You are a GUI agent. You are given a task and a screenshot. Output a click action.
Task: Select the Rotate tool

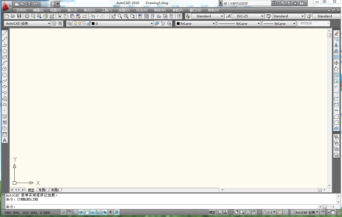[x=336, y=69]
